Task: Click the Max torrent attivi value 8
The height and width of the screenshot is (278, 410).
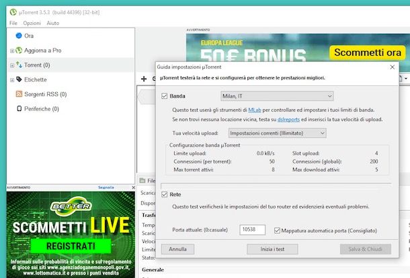Action: 273,170
